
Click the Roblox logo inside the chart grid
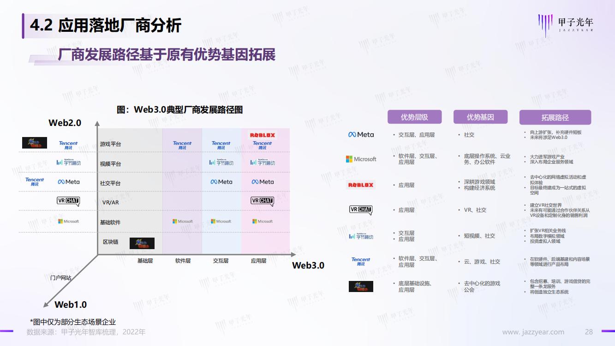(x=263, y=135)
